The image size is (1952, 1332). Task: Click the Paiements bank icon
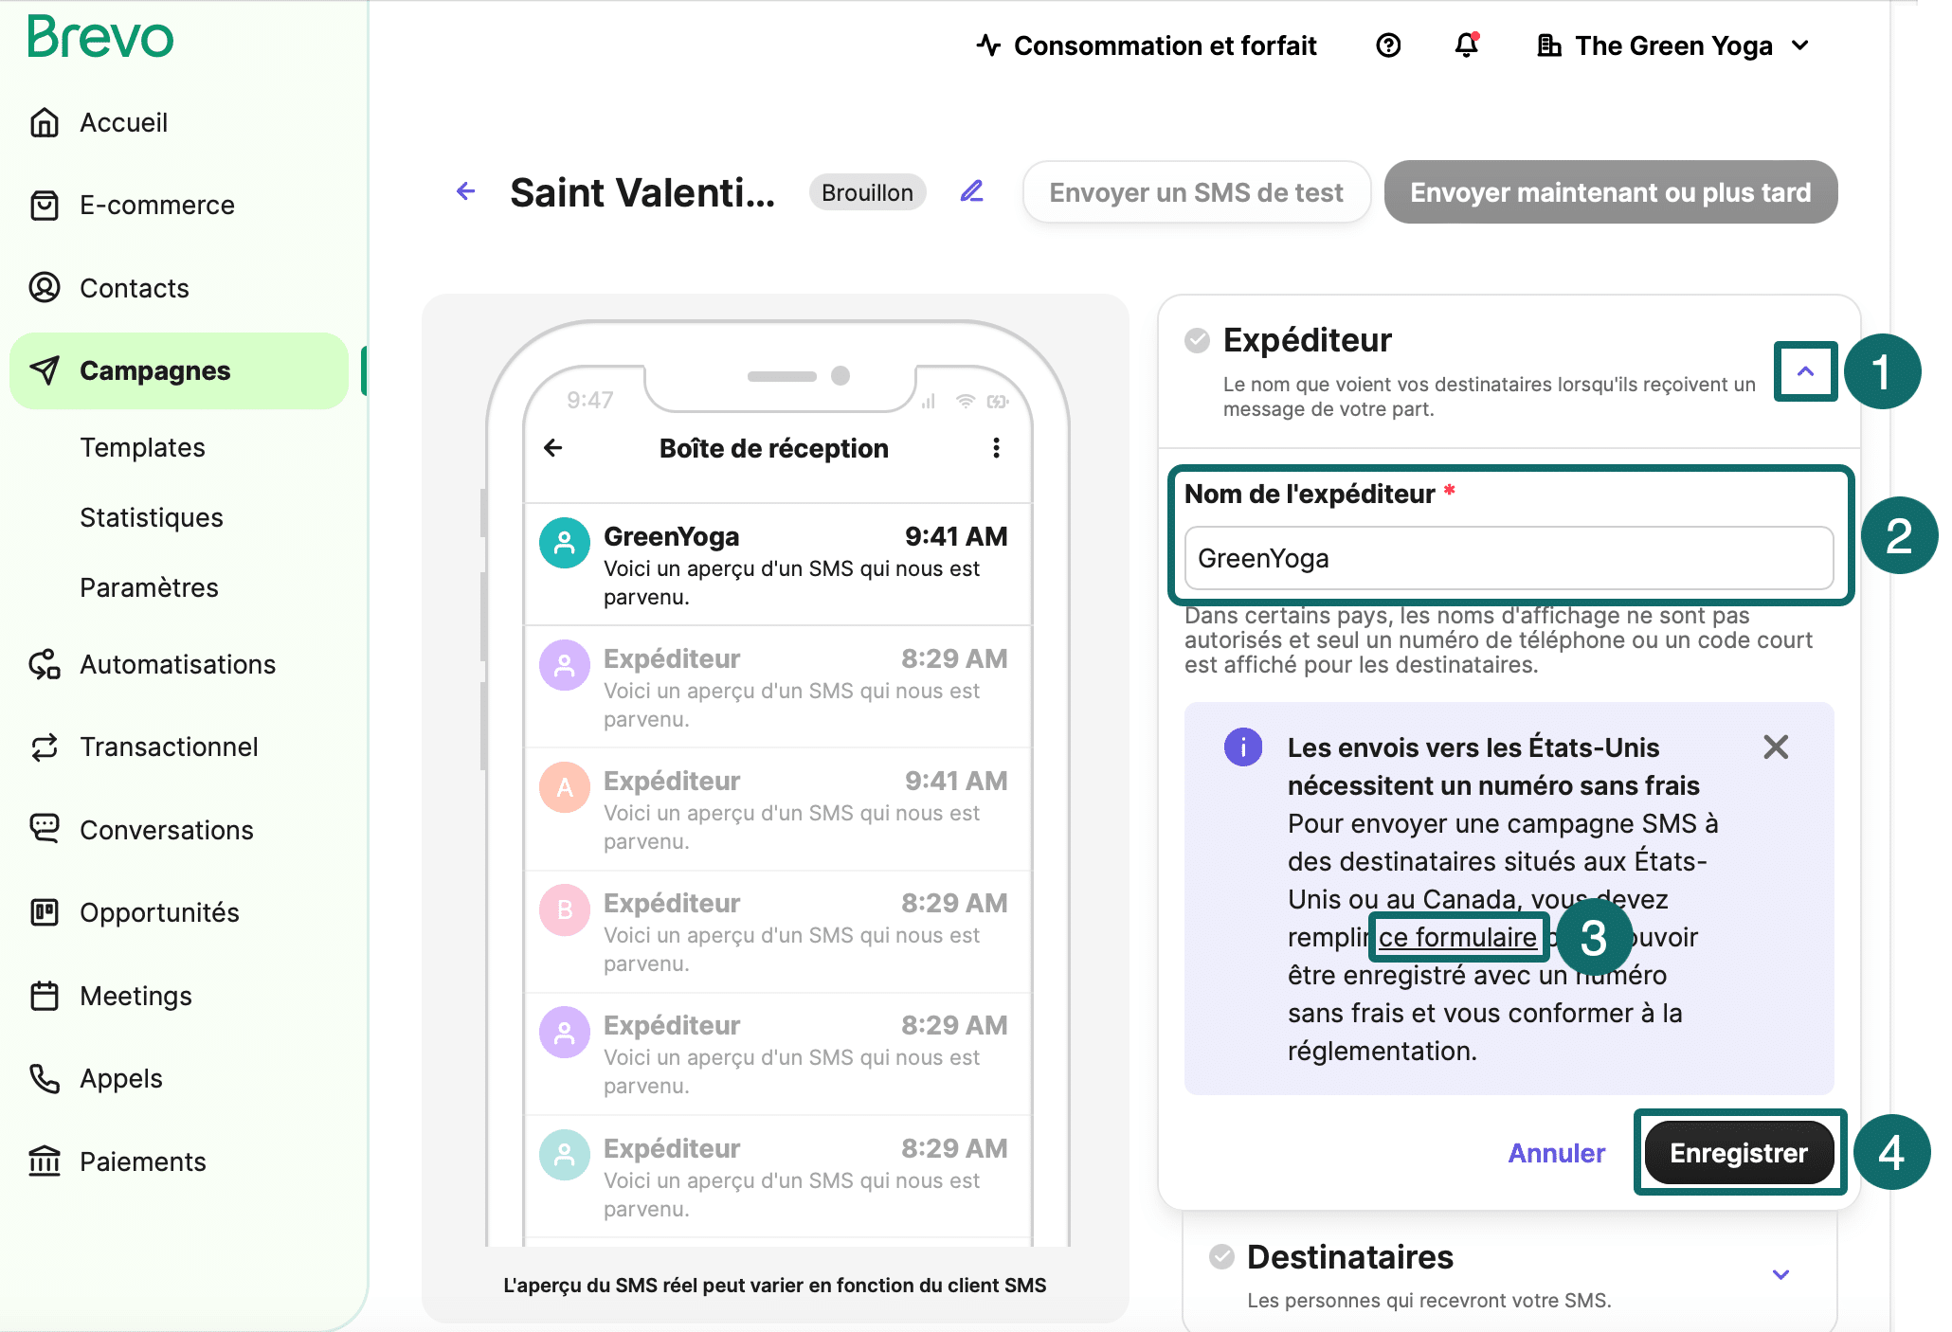tap(45, 1161)
